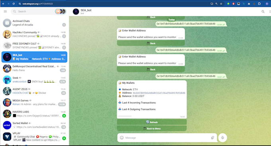
Task: Click the HAVERS LABS avatar
Action: coord(7,114)
